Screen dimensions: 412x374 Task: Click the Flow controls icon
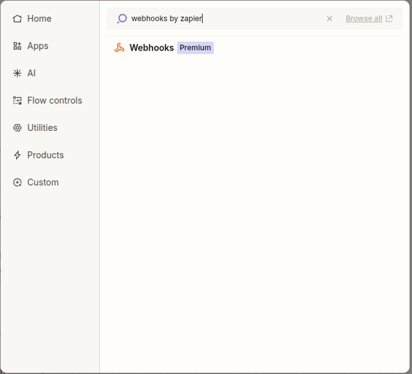coord(17,100)
